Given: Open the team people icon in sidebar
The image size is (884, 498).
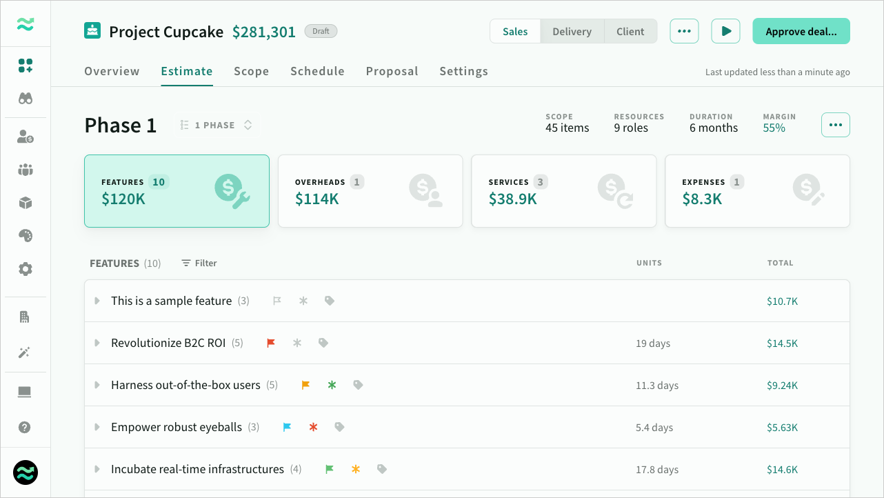Looking at the screenshot, I should click(26, 170).
